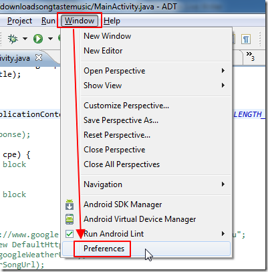Select New Editor menu entry
The image size is (268, 272).
146,51
